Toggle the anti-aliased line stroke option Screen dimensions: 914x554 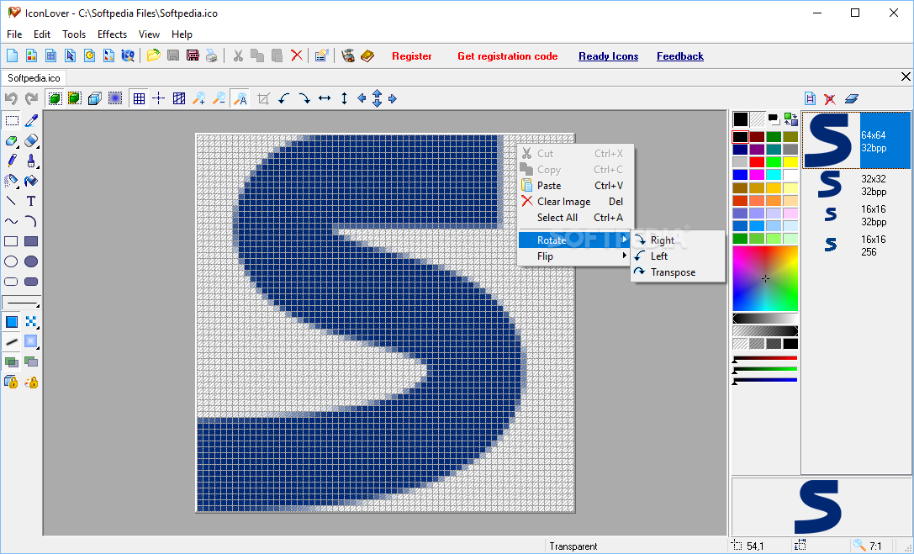pos(12,341)
